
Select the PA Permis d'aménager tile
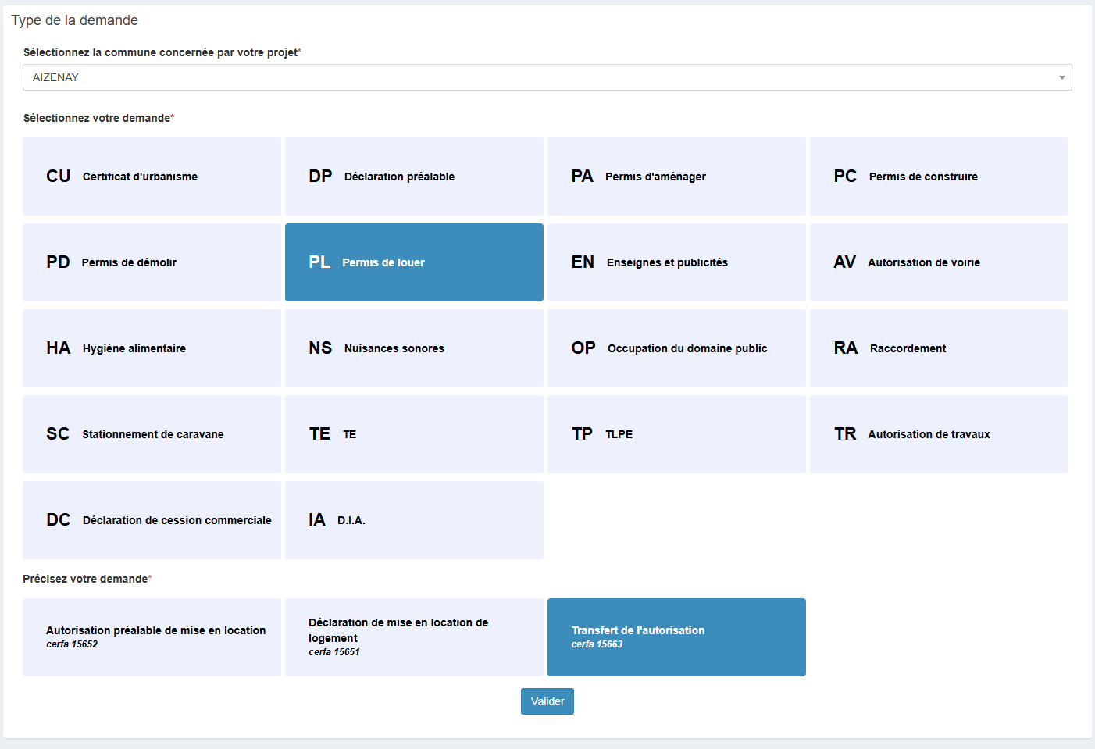click(676, 177)
